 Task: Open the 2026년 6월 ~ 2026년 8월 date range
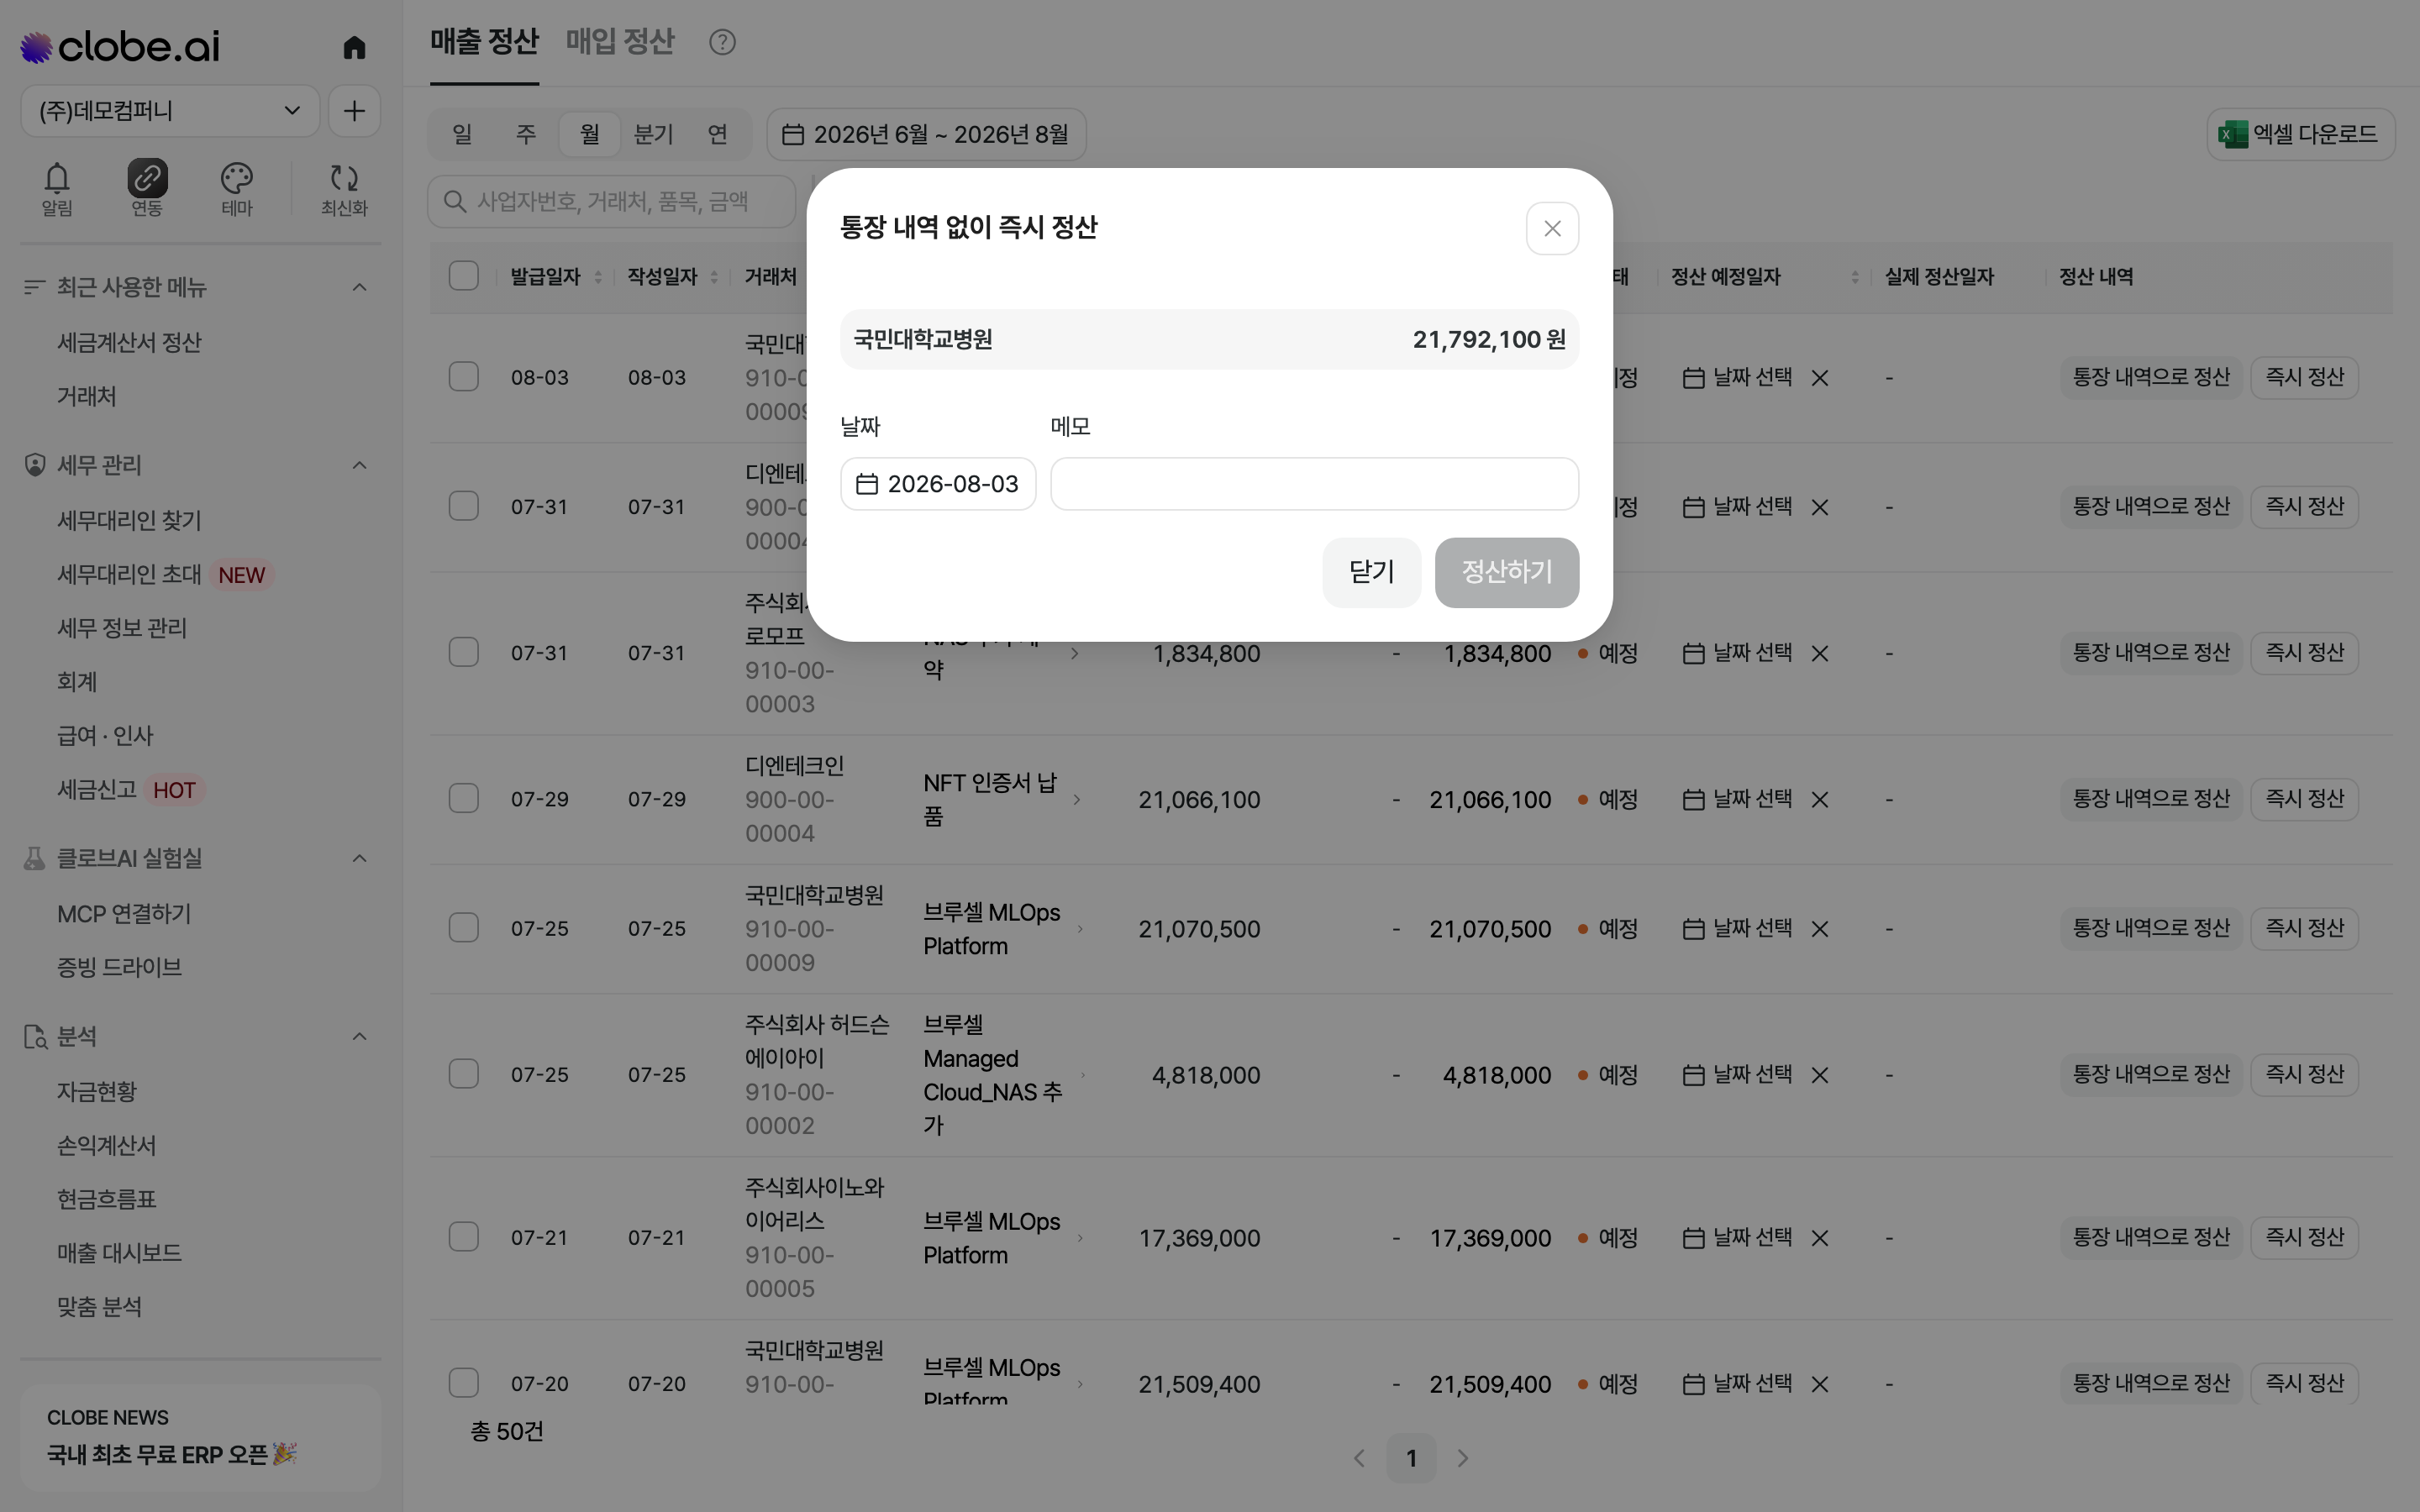click(926, 134)
